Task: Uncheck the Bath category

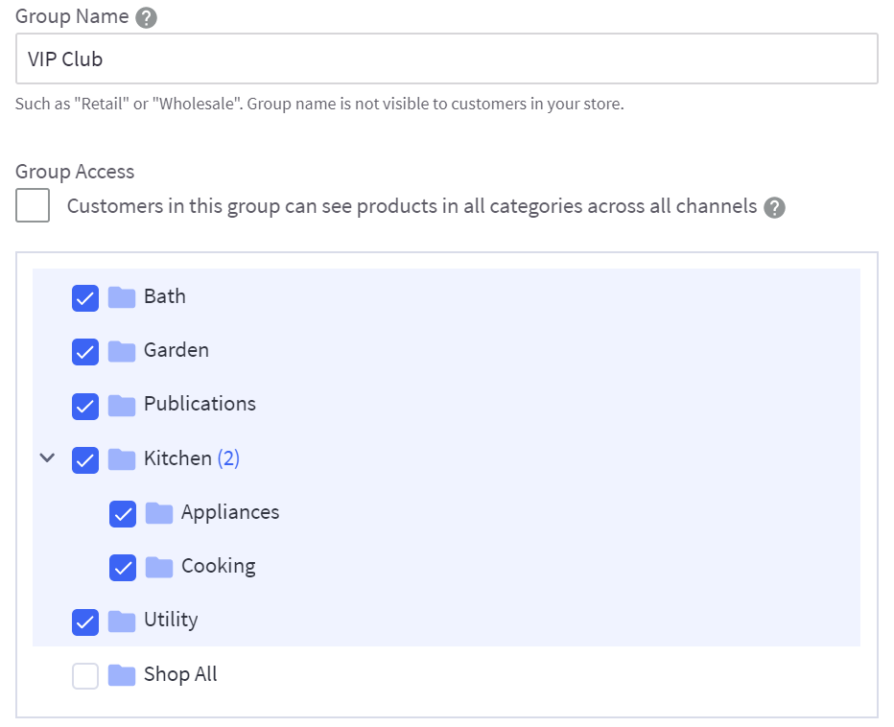Action: pyautogui.click(x=85, y=297)
